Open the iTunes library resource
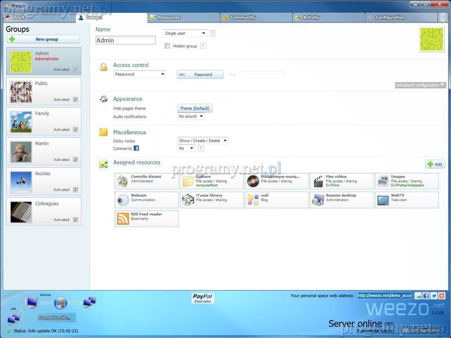This screenshot has height=338, width=451. [x=188, y=200]
